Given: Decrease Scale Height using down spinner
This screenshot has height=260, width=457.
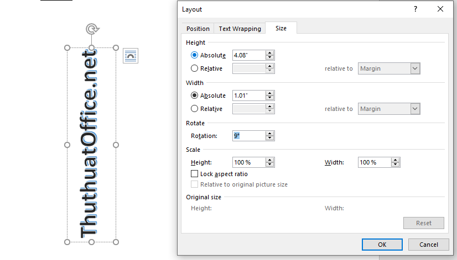Looking at the screenshot, I should click(x=270, y=165).
